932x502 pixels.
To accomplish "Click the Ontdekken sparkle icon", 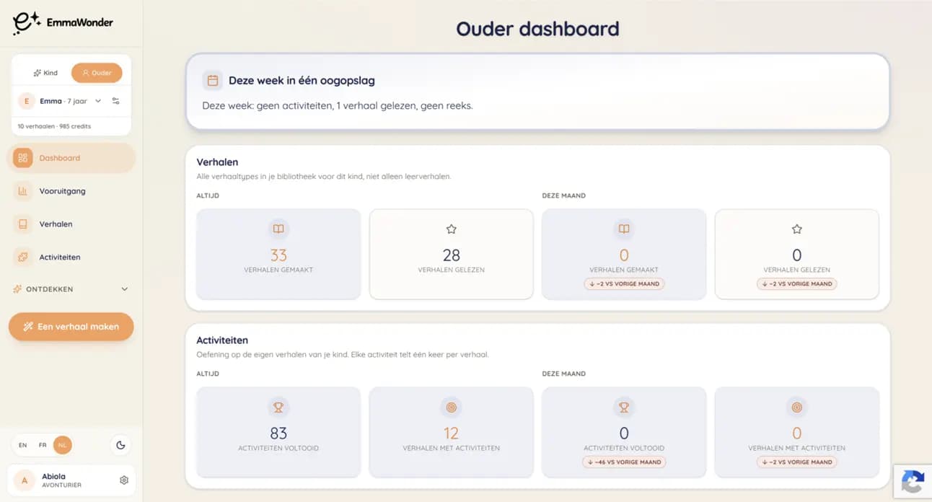I will point(17,289).
